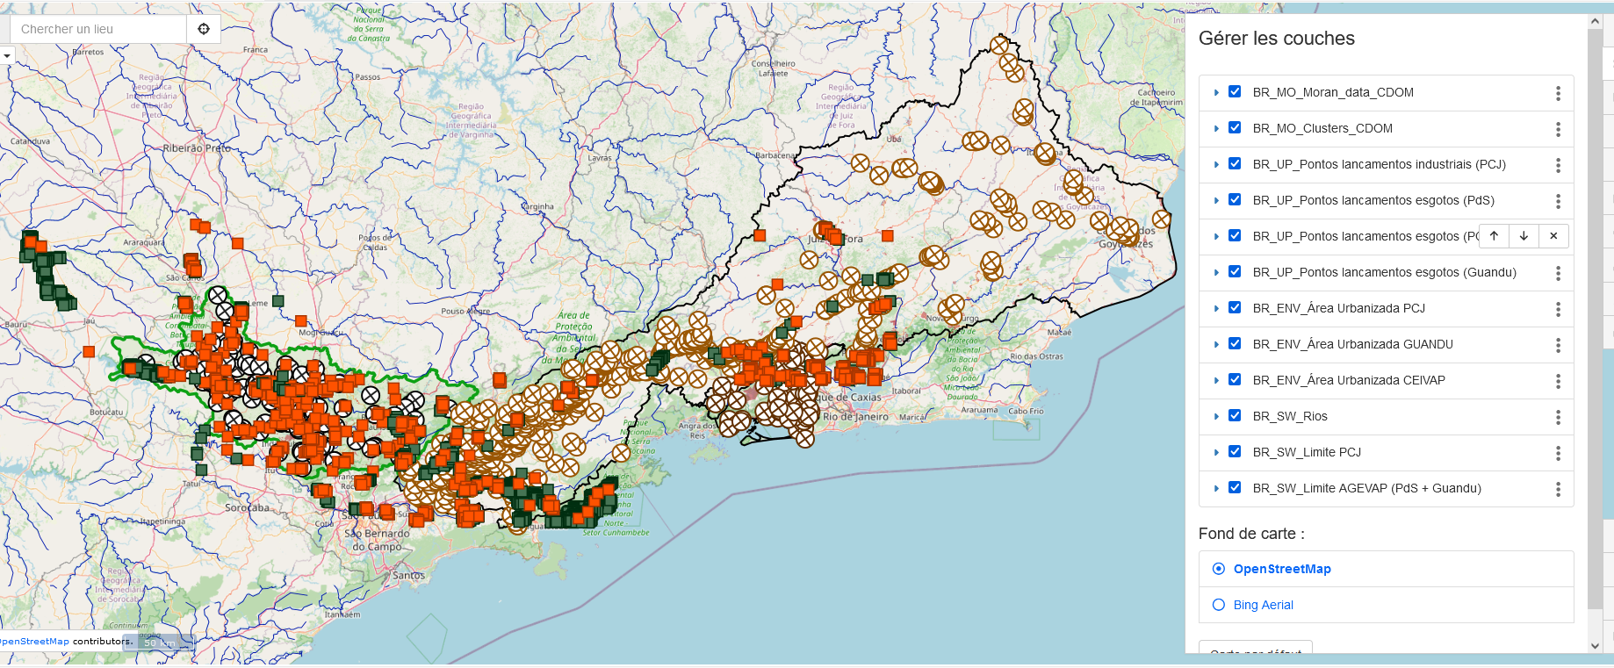Click the OpenStreetMap contributors link
Screen dimensions: 1614x668
click(x=33, y=642)
